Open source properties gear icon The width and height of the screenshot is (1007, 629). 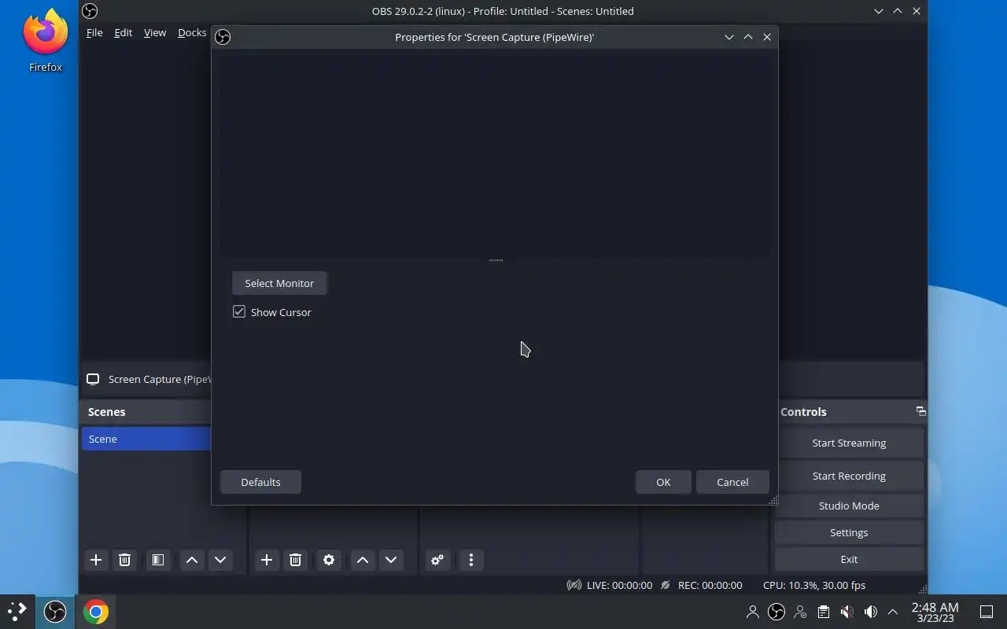point(329,560)
